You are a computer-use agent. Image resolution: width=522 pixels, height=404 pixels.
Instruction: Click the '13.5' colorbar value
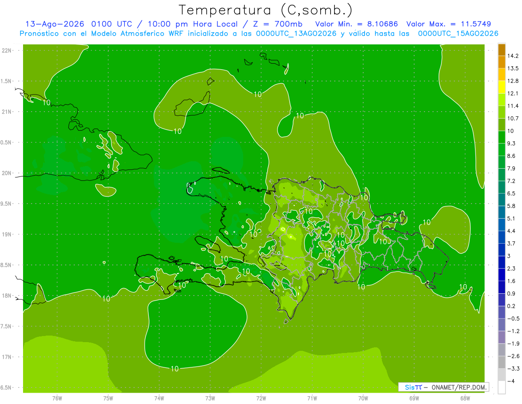click(513, 68)
